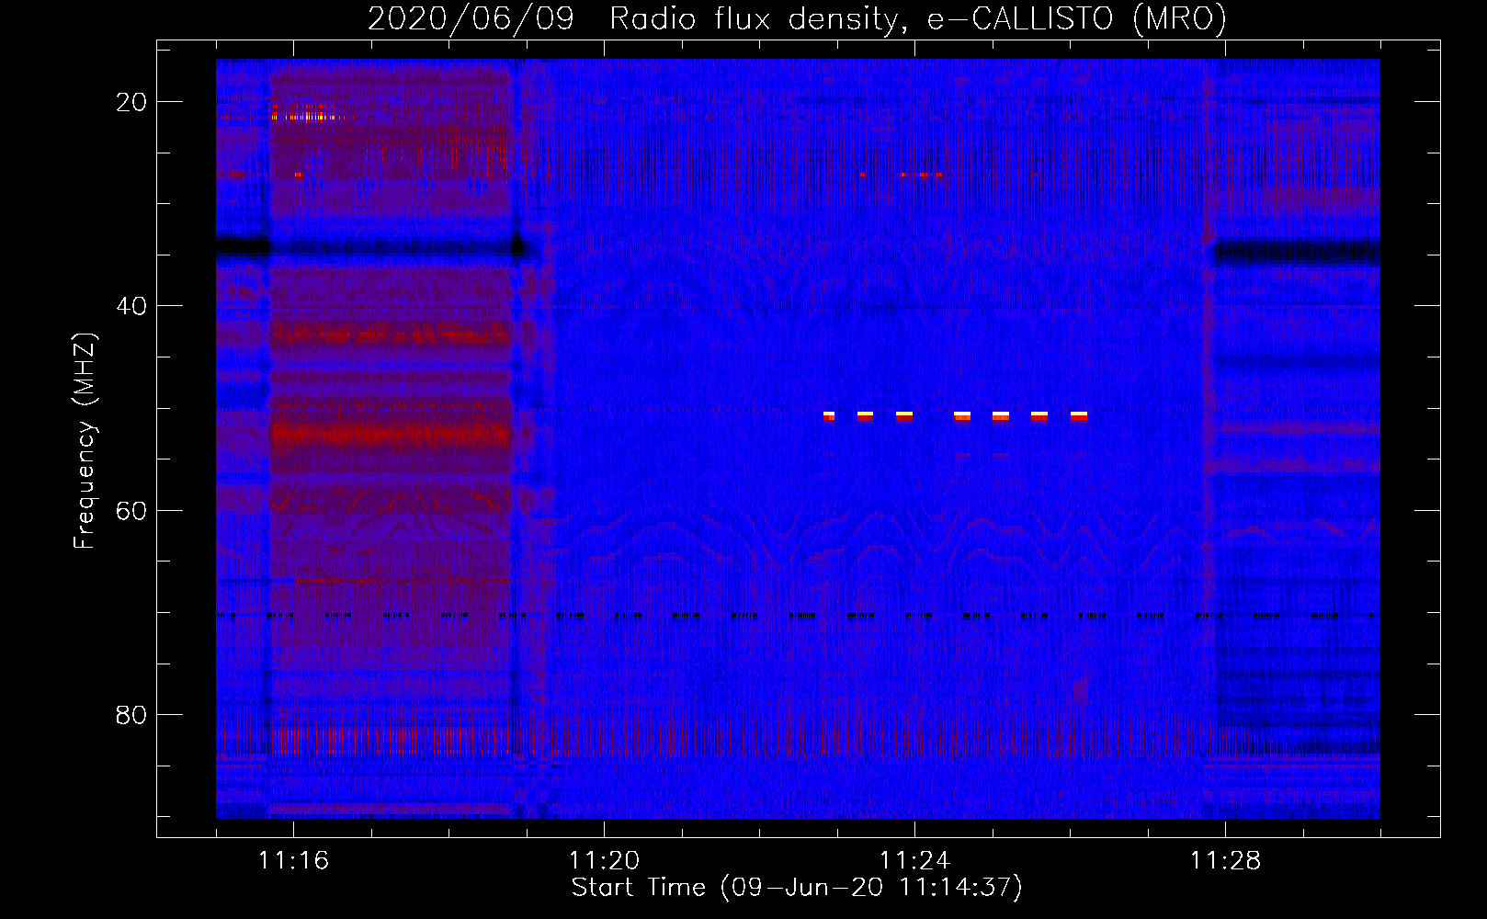The image size is (1487, 919).
Task: Click the '11:28' time tick label
Action: (1225, 861)
